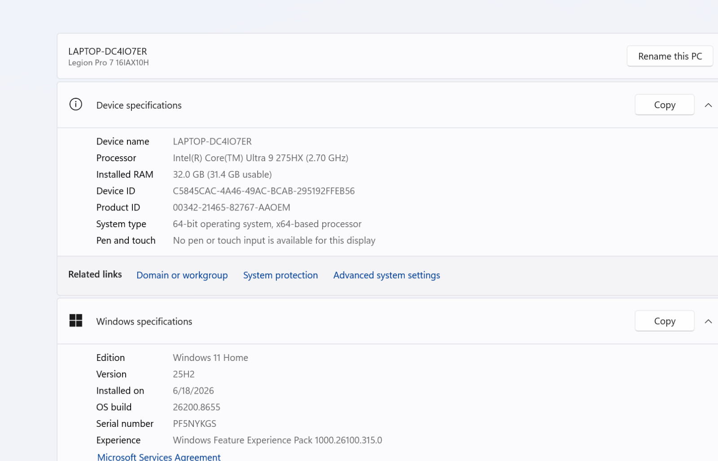
Task: Open the Domain or workgroup link
Action: [182, 275]
